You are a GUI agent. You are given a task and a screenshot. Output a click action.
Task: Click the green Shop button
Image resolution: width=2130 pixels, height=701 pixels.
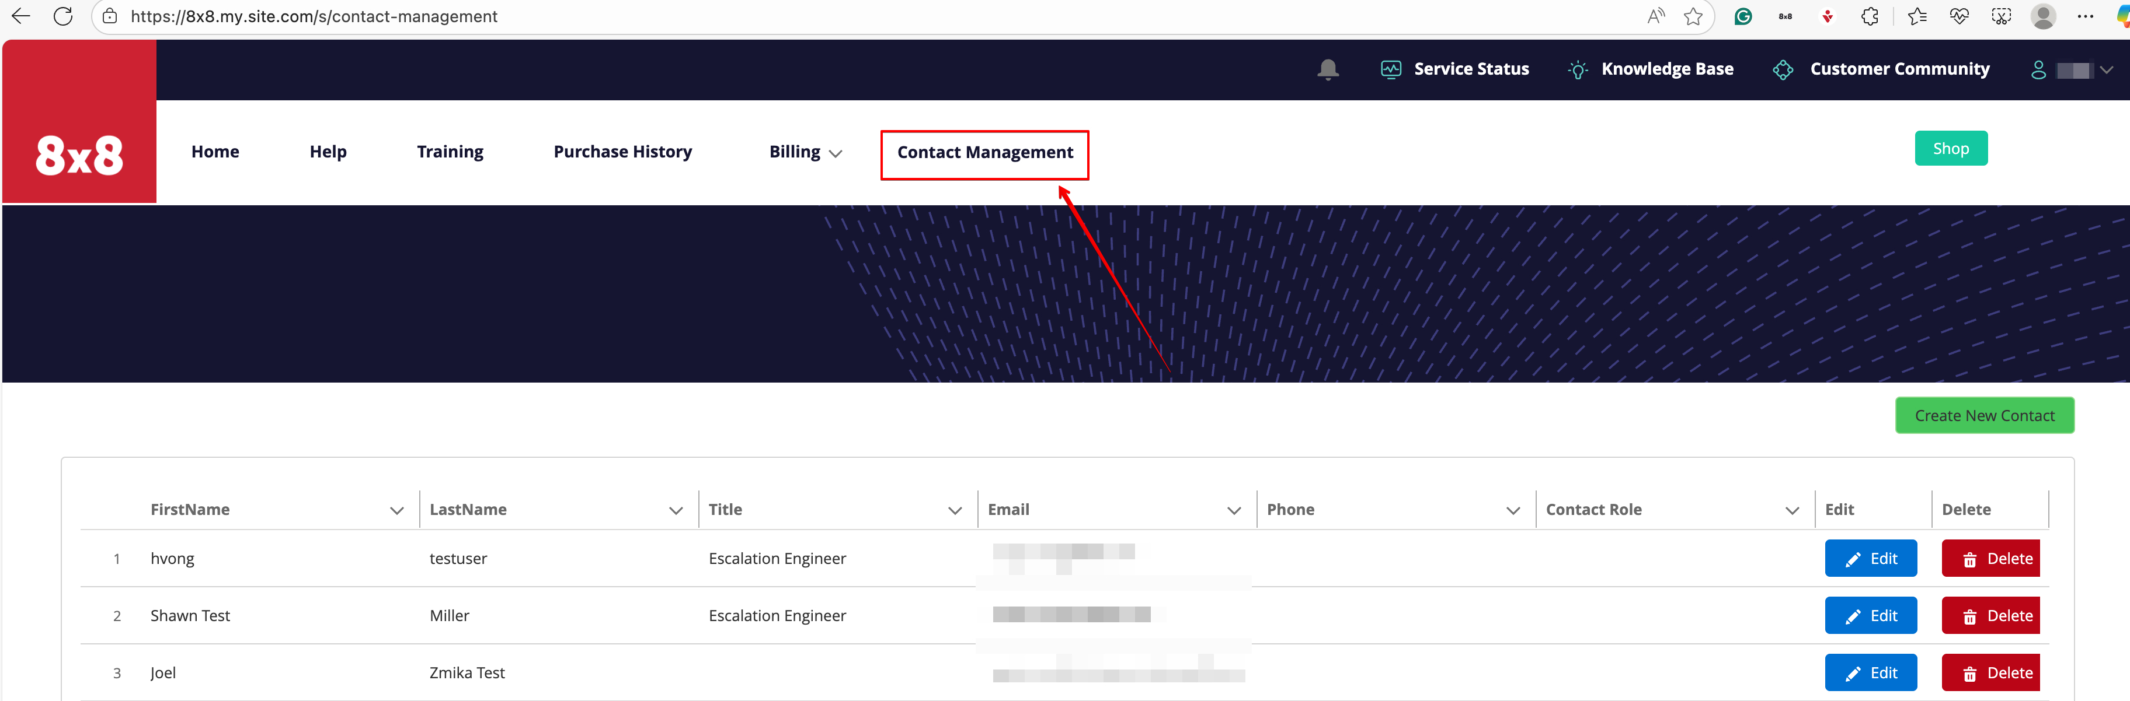pyautogui.click(x=1951, y=148)
